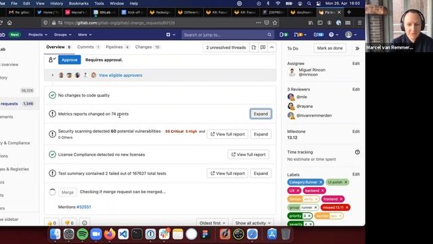The image size is (433, 244).
Task: Collapse merge widget with up chevron
Action: 272,47
